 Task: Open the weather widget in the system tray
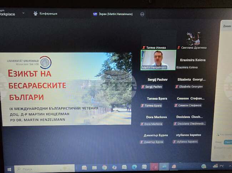coord(218,166)
